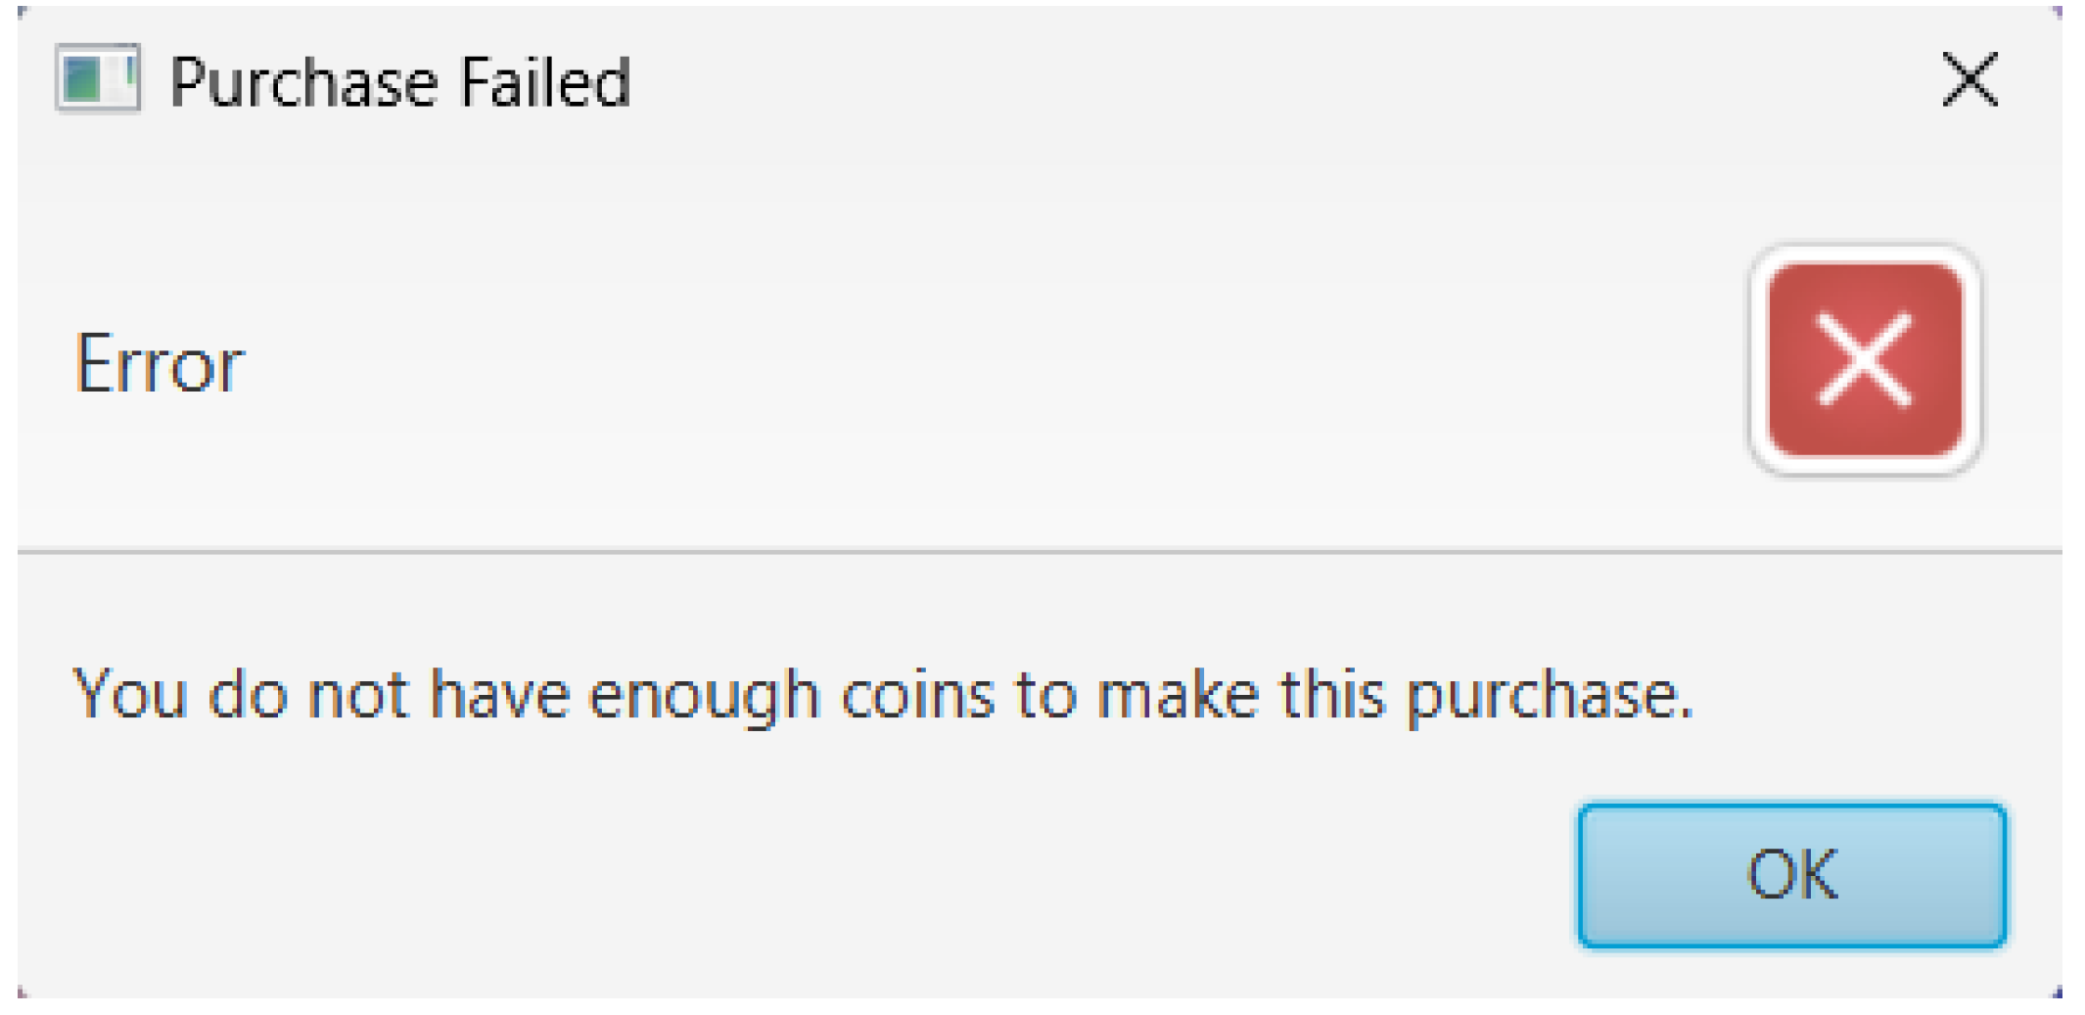The height and width of the screenshot is (1015, 2085).
Task: Click the "Error" header label
Action: pos(160,365)
